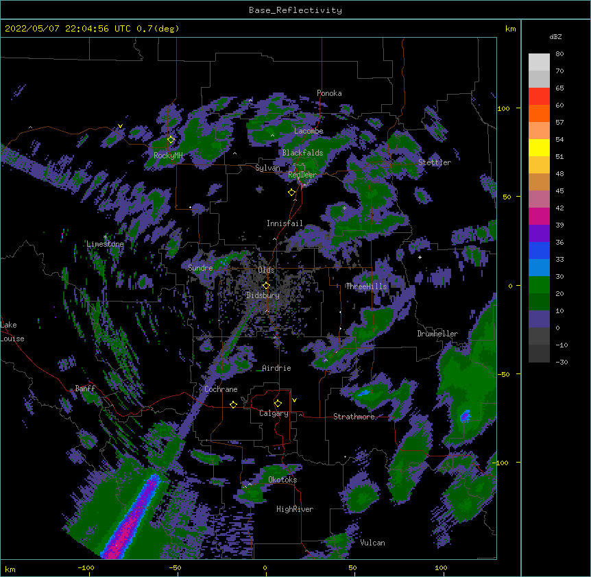
Task: Click the RockyMH label
Action: [168, 155]
